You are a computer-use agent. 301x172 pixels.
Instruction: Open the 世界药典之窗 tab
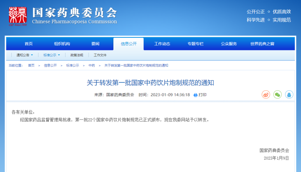262,44
